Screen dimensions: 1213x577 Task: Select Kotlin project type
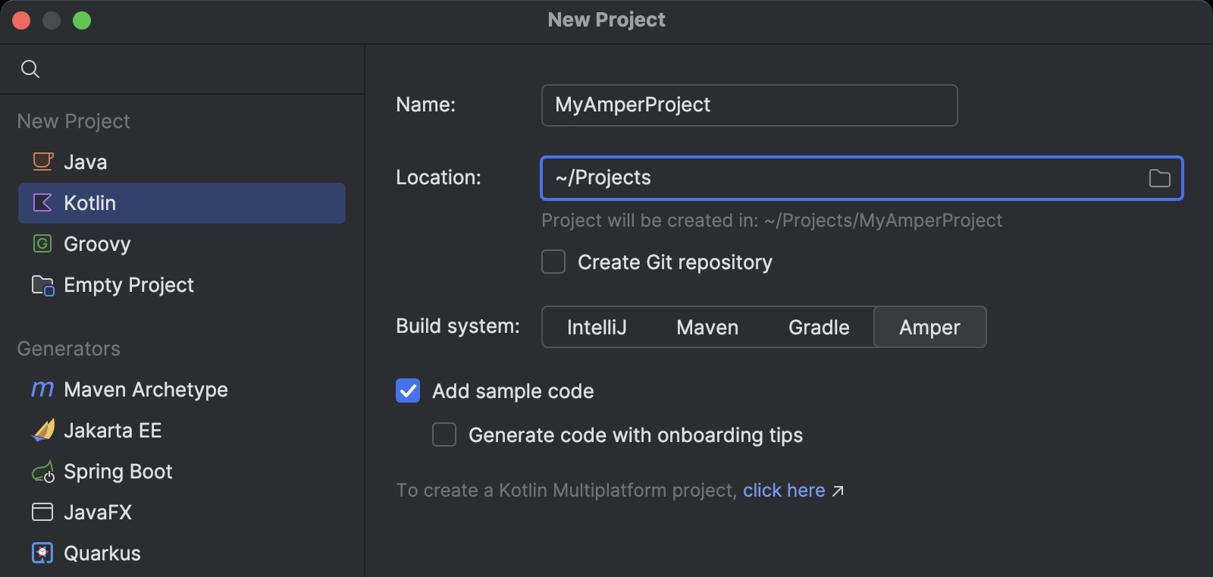182,202
